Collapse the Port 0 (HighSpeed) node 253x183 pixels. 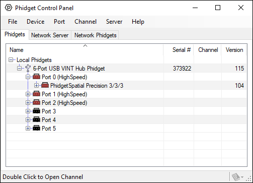pyautogui.click(x=28, y=77)
